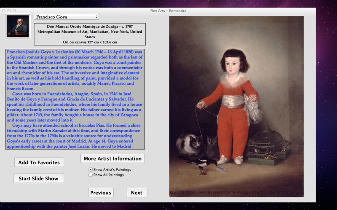This screenshot has width=337, height=210.
Task: Click the large Don Manuel Osorio painting
Action: point(236,106)
